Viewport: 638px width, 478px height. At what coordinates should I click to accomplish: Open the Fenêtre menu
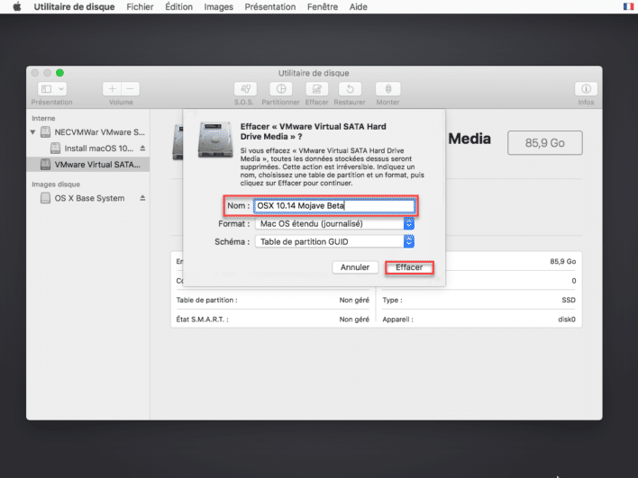(x=323, y=6)
